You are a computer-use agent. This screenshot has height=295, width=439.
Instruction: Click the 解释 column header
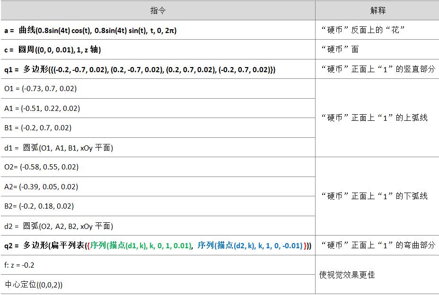point(376,9)
